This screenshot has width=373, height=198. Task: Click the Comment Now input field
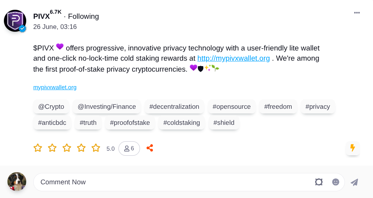172,182
